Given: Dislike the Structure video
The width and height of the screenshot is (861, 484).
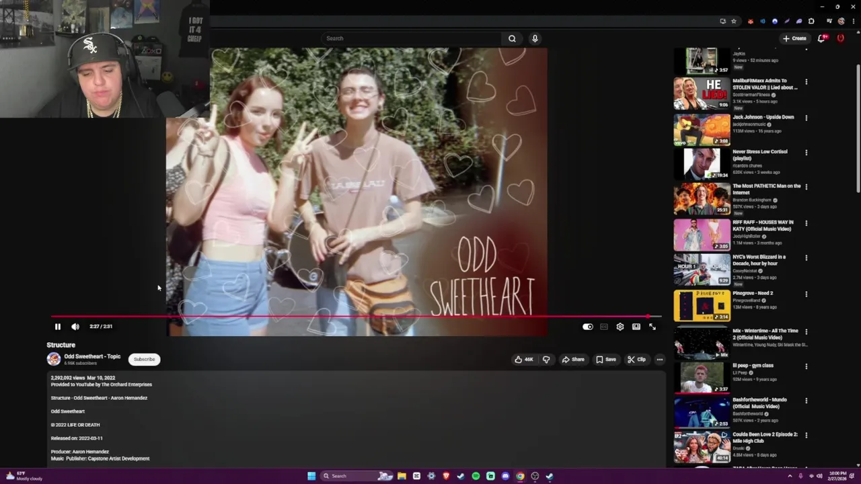Looking at the screenshot, I should tap(546, 360).
